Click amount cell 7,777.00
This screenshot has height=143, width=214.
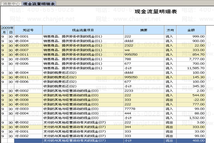(x=191, y=59)
